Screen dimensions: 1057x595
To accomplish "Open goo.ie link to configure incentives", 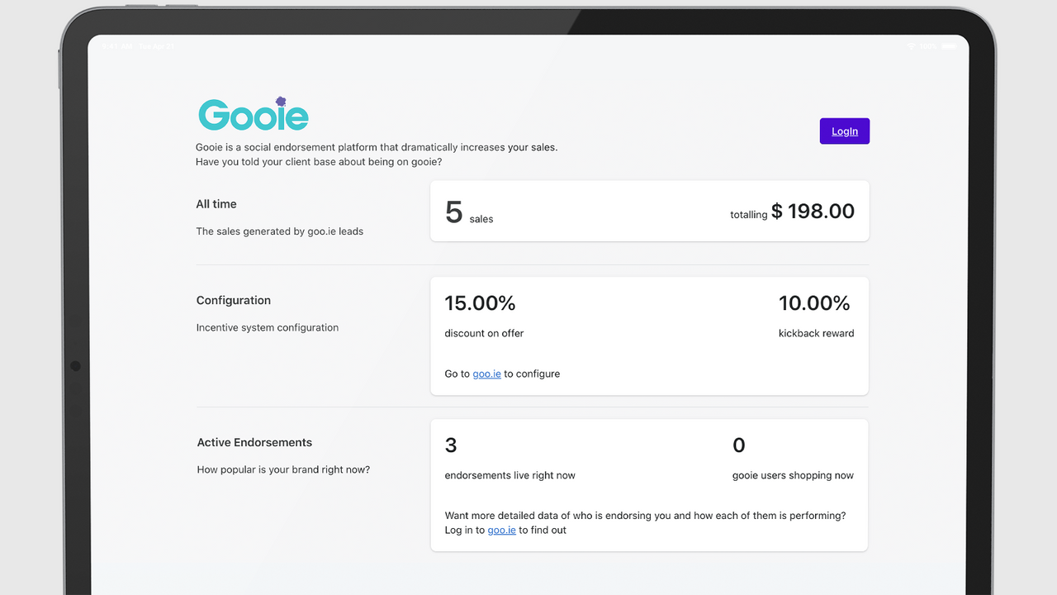I will point(486,374).
